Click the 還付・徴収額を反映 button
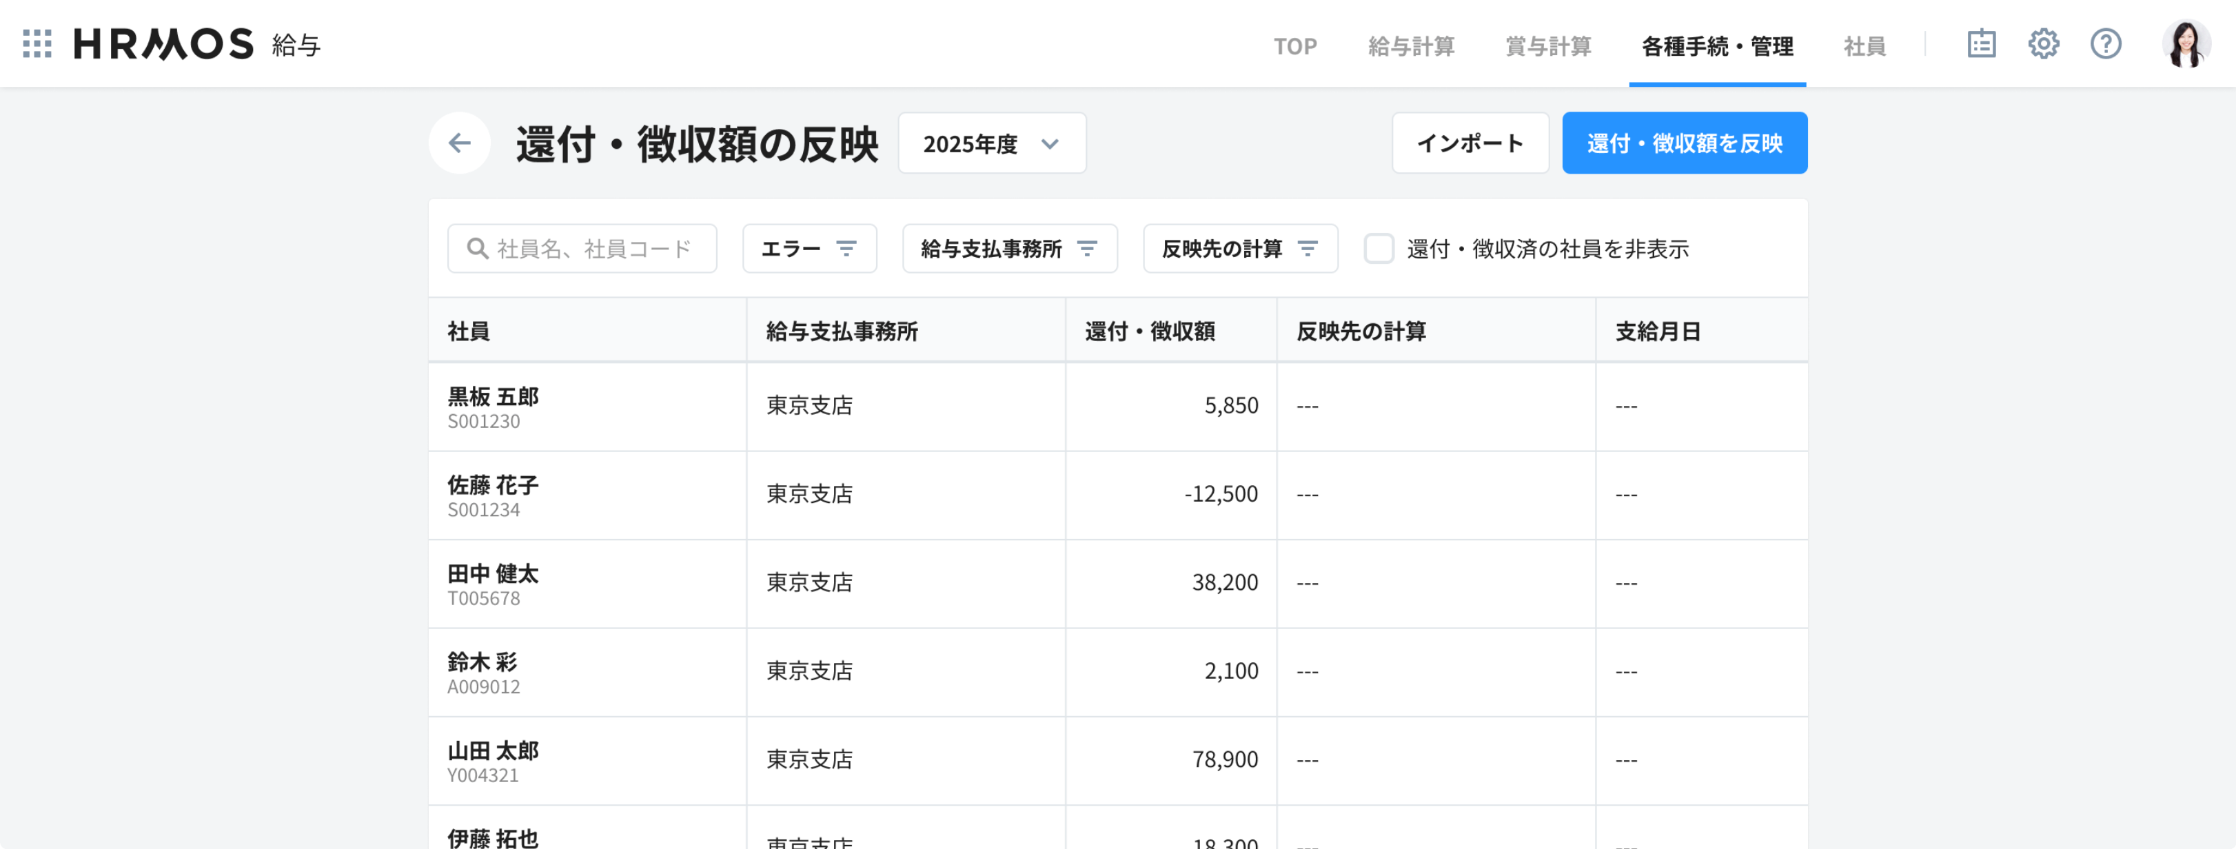This screenshot has height=849, width=2236. [1684, 144]
